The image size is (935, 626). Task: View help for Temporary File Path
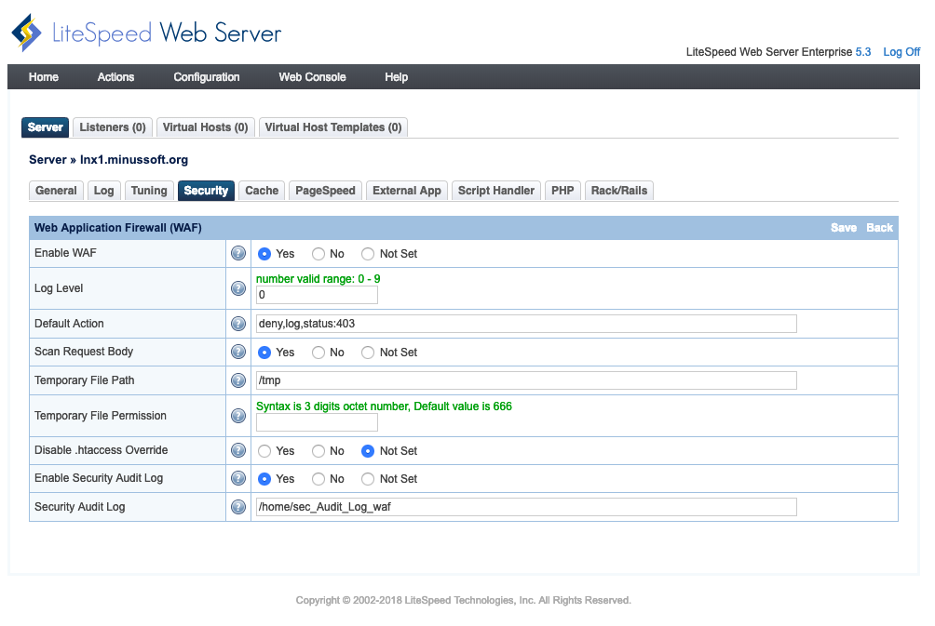tap(237, 380)
